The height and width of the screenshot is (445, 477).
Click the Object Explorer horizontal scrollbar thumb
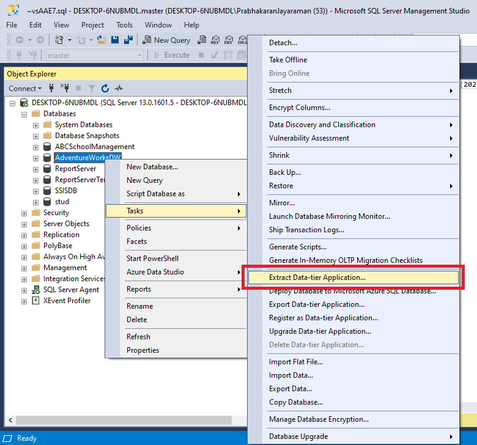tap(124, 421)
